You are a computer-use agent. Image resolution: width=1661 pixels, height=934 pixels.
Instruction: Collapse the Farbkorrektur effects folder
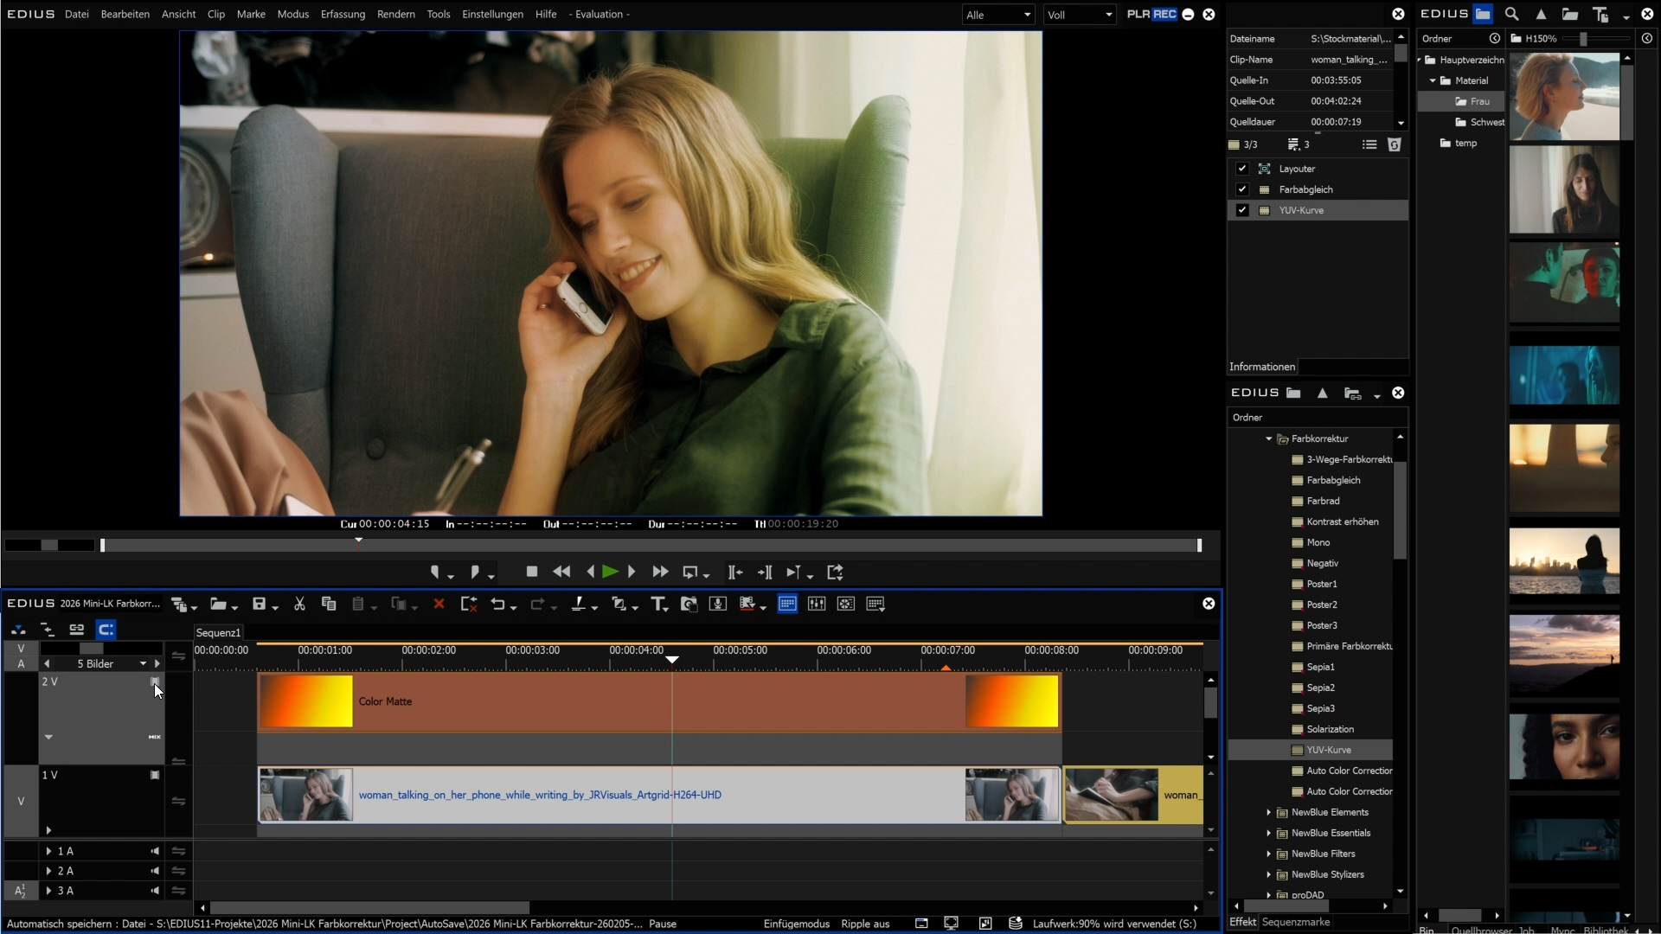point(1269,439)
